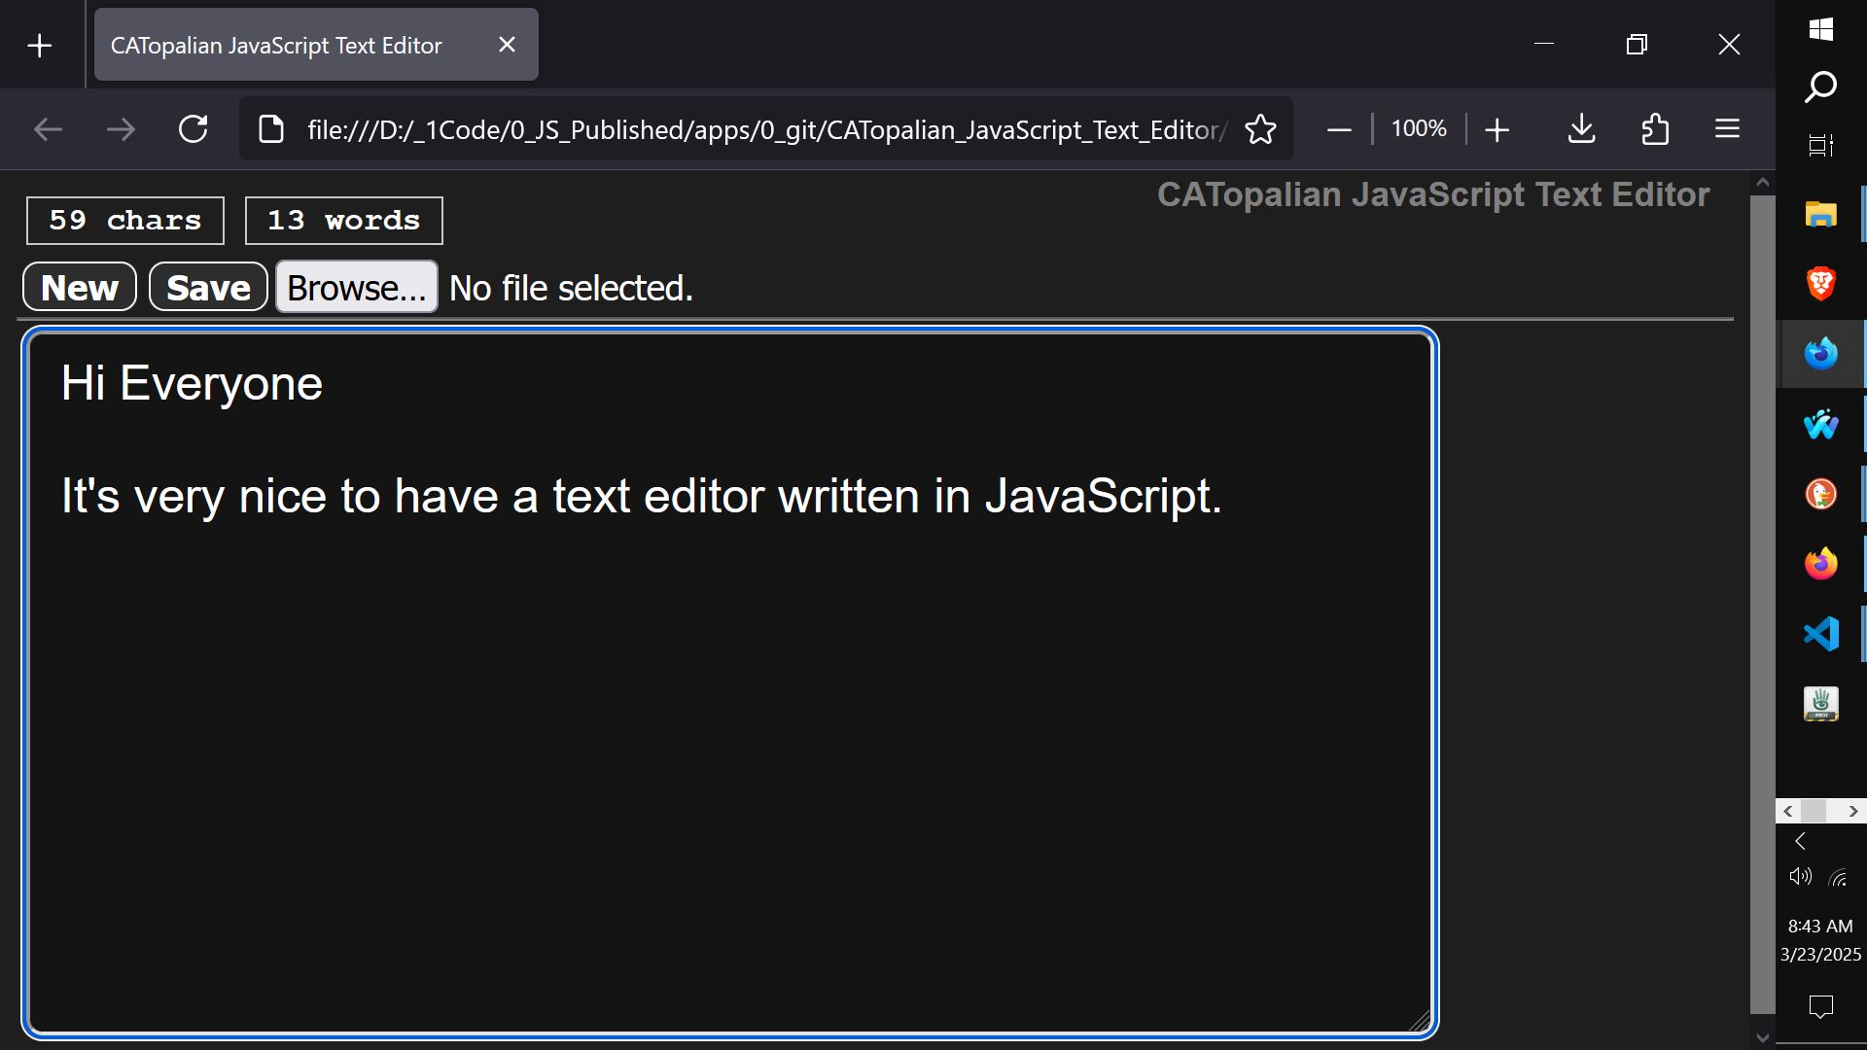Open Windows Search from the taskbar

[x=1819, y=86]
